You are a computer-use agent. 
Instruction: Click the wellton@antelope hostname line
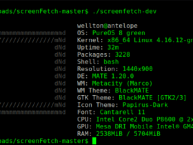click(x=108, y=26)
